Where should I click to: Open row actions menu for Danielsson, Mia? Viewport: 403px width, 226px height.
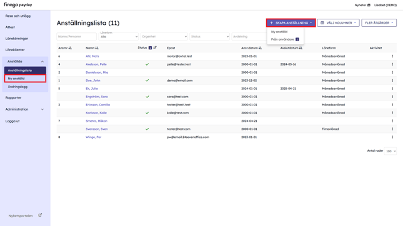(392, 72)
